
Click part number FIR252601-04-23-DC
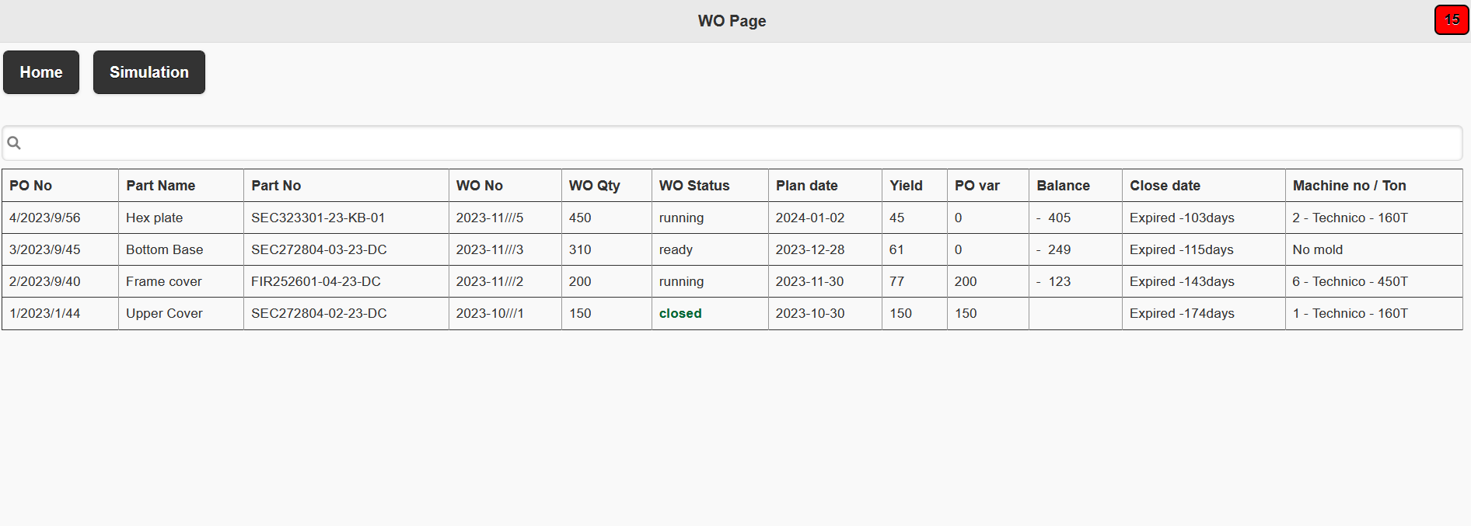(316, 281)
